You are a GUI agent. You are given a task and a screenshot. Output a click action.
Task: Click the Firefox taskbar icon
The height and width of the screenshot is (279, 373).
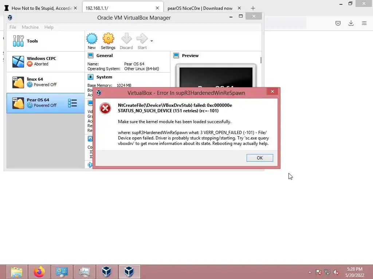tap(39, 272)
